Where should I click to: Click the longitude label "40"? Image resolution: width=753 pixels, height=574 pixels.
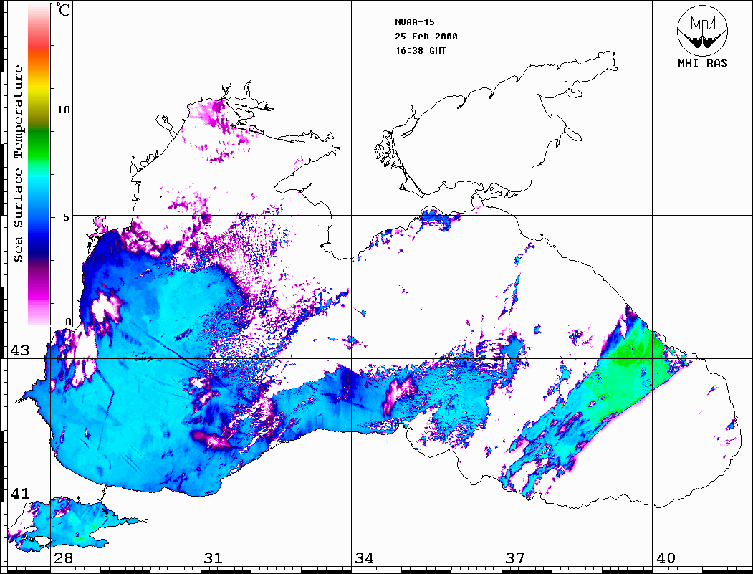click(666, 558)
